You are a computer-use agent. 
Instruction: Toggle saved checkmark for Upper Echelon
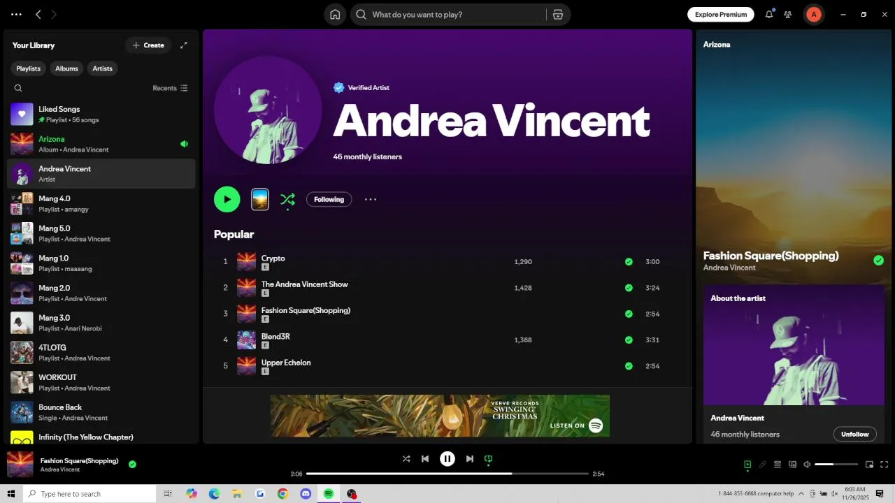point(629,366)
